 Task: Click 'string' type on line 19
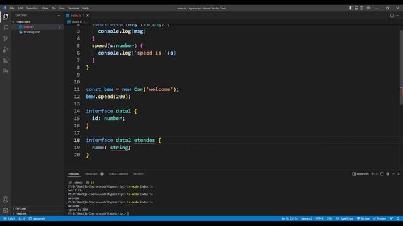tap(119, 148)
